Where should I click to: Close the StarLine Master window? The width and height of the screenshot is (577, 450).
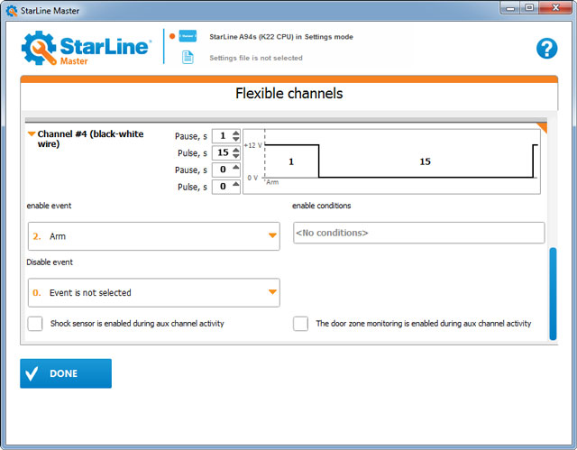click(555, 8)
